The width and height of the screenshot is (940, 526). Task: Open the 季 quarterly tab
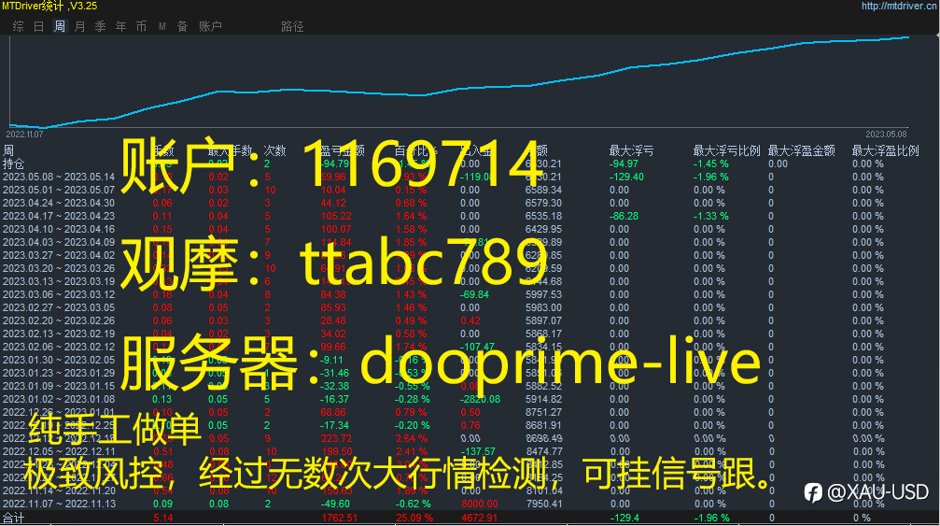point(101,26)
